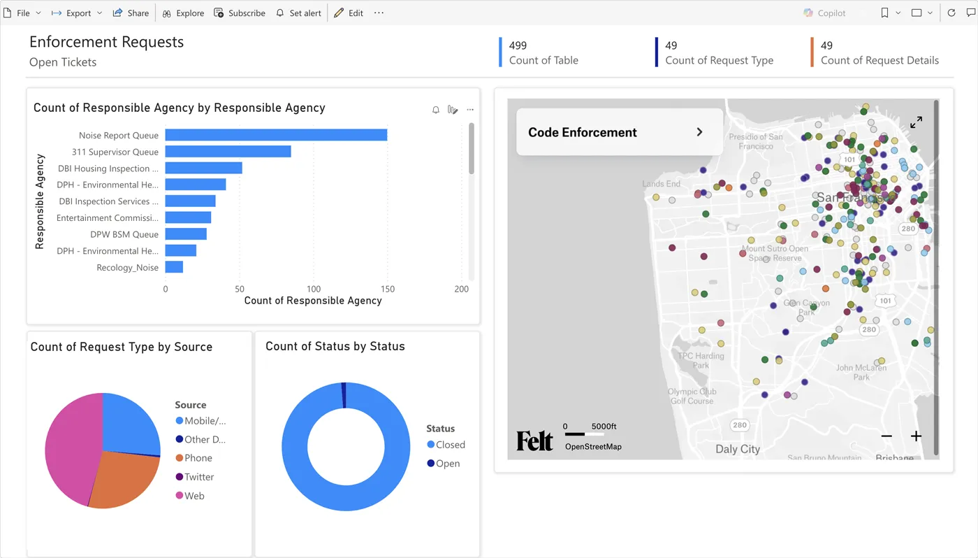Click Set alert in the top toolbar
The height and width of the screenshot is (558, 978).
(298, 13)
